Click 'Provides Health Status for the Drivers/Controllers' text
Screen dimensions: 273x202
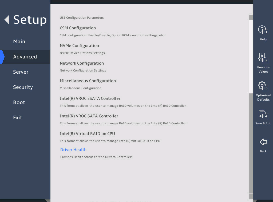[96, 157]
